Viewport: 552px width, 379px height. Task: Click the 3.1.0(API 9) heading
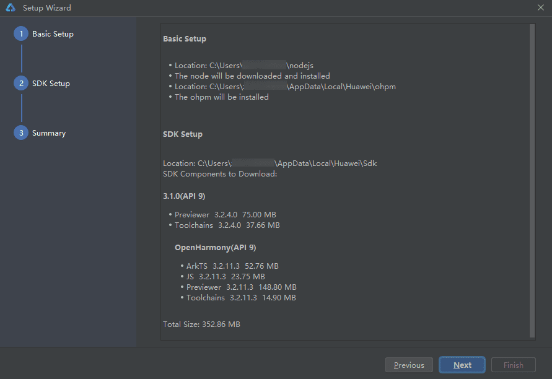pos(184,196)
